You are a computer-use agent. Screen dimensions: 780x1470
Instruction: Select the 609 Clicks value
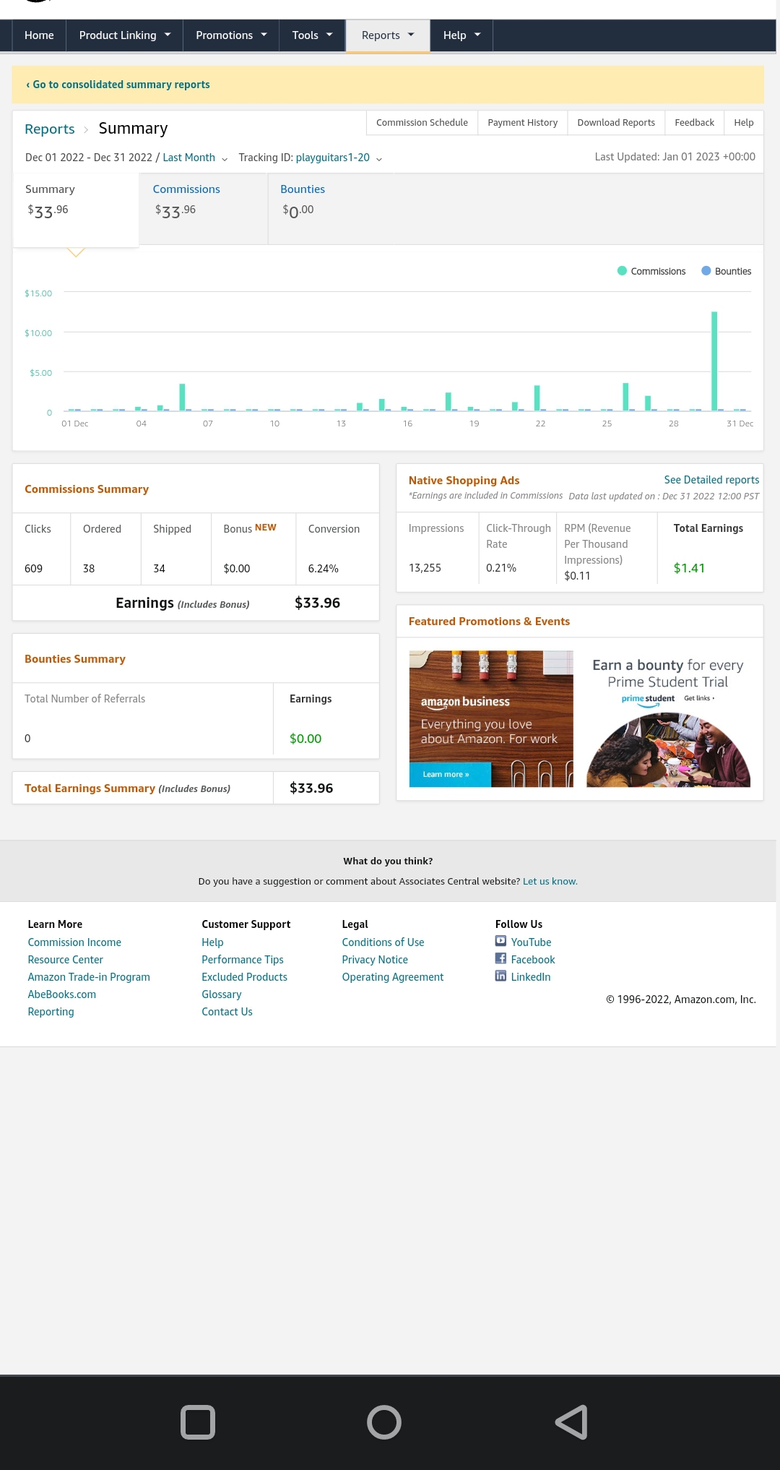point(33,569)
